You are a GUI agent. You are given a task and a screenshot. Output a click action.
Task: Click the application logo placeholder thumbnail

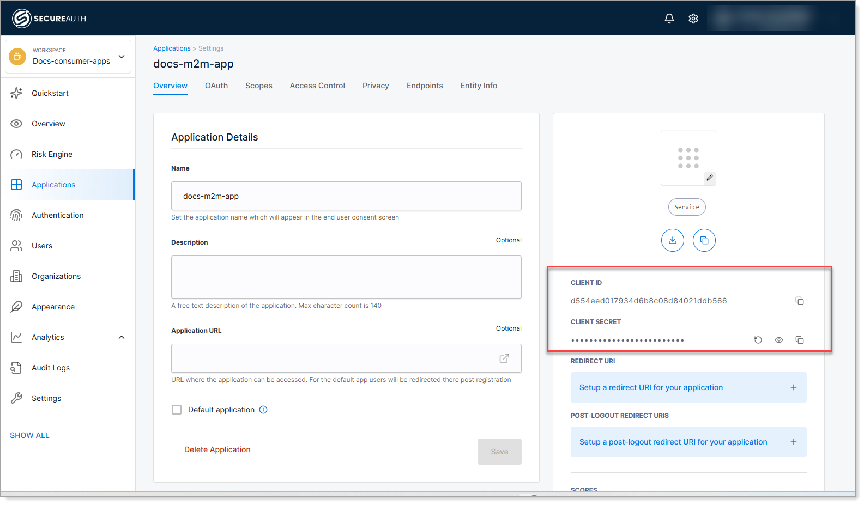pos(688,158)
